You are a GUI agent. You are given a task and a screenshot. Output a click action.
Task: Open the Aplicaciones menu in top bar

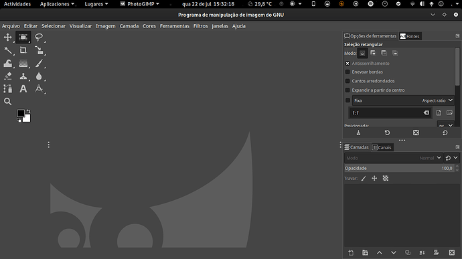57,4
